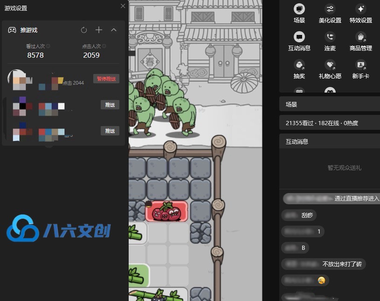Screen dimensions: 380x301
Task: Show info tooltip beside 点击人次
Action: 104,47
